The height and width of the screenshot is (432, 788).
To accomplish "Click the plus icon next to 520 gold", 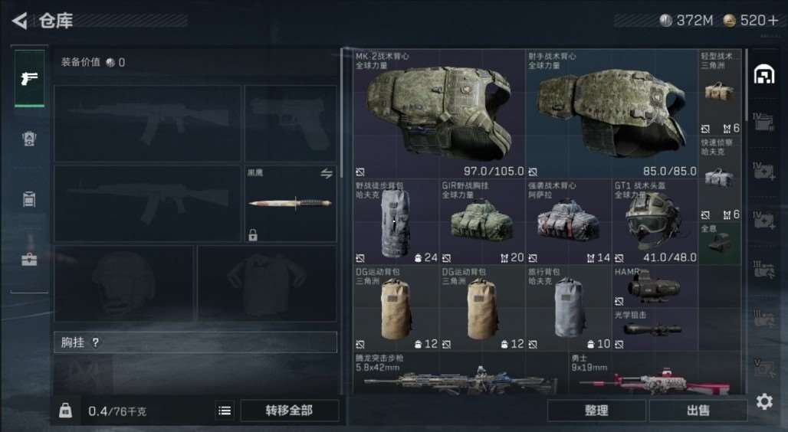I will (773, 21).
